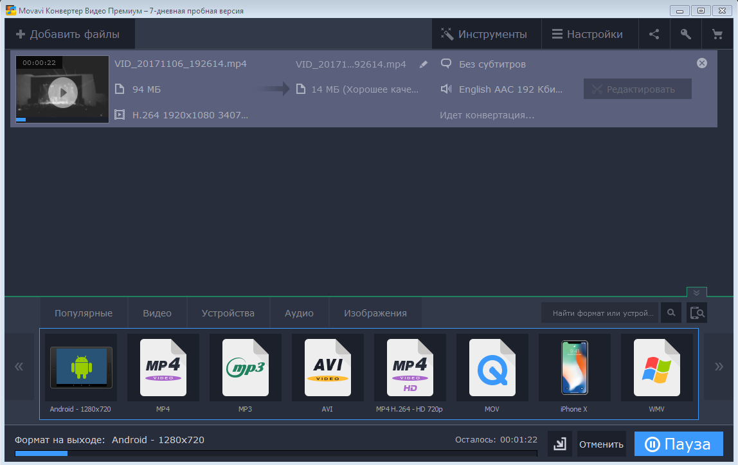Click the magnifier search format icon
738x465 pixels.
pyautogui.click(x=671, y=313)
